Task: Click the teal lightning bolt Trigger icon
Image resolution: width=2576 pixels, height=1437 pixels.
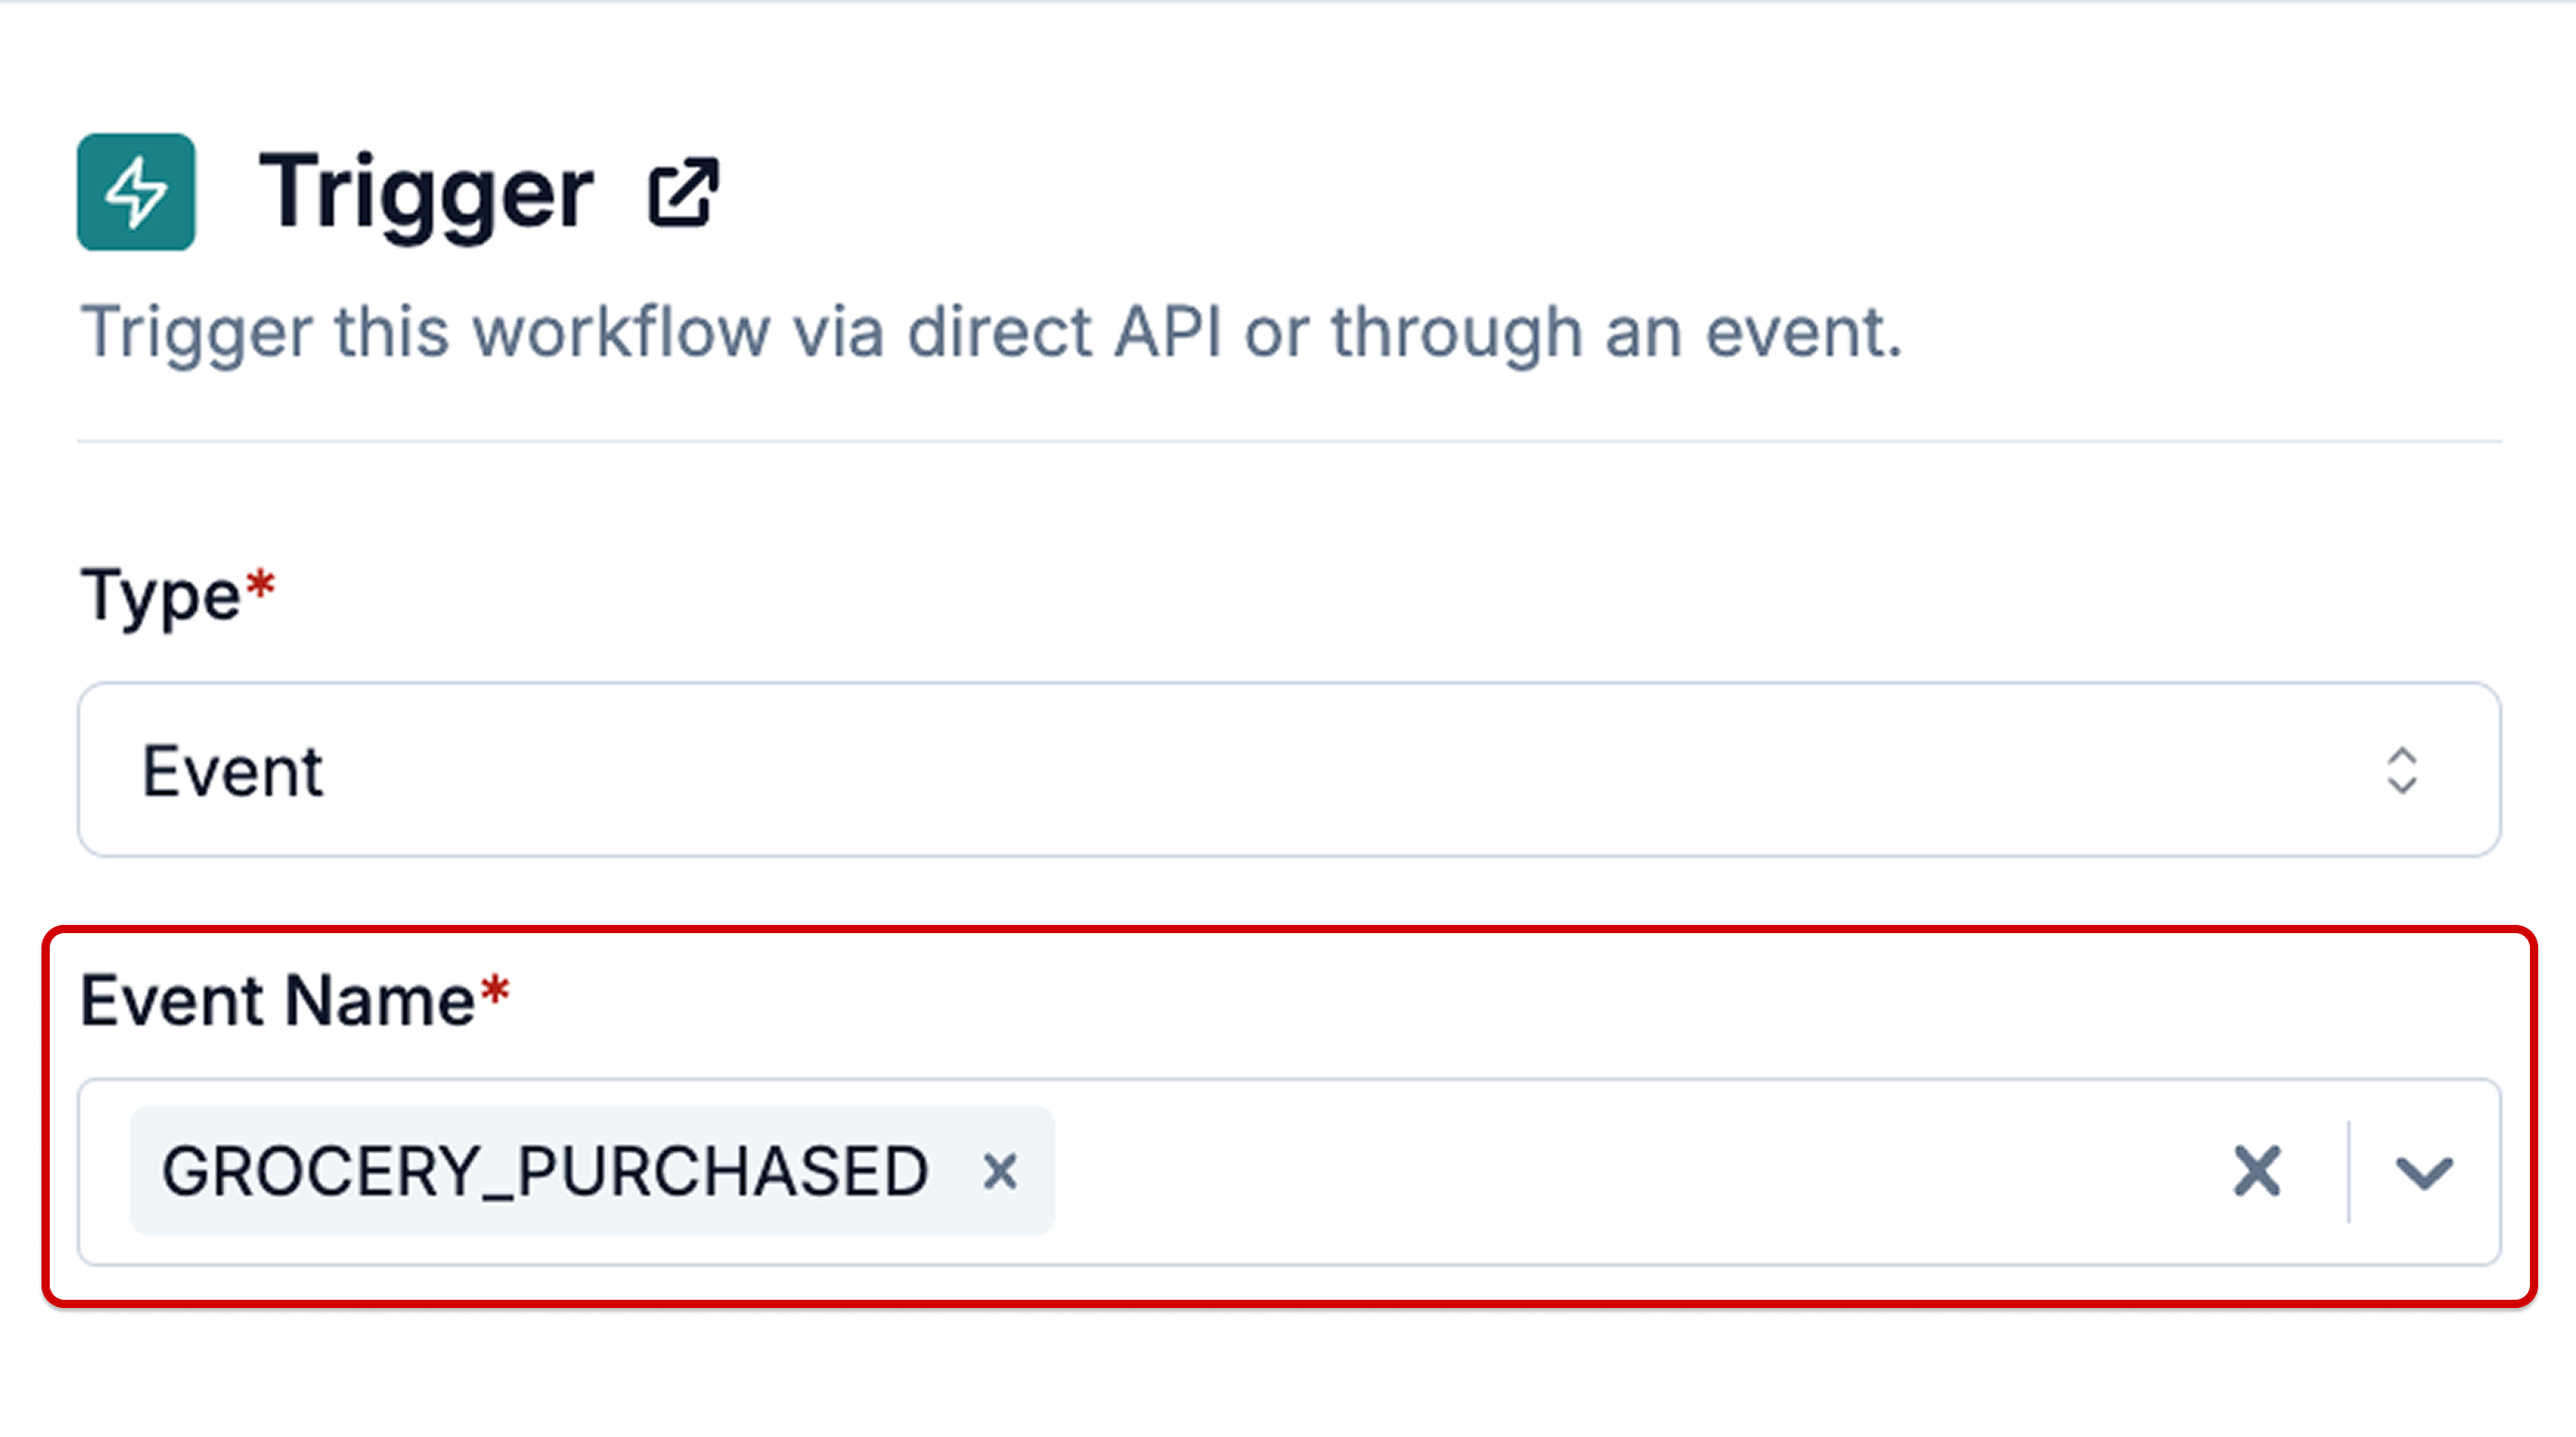Action: [136, 192]
